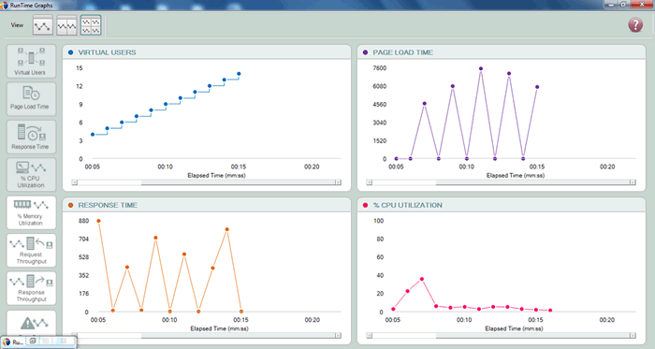The height and width of the screenshot is (349, 655).
Task: Select the warning triangle sidebar graph
Action: [x=31, y=324]
